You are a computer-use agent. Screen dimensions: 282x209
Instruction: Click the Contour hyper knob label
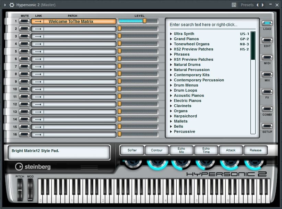coord(157,150)
